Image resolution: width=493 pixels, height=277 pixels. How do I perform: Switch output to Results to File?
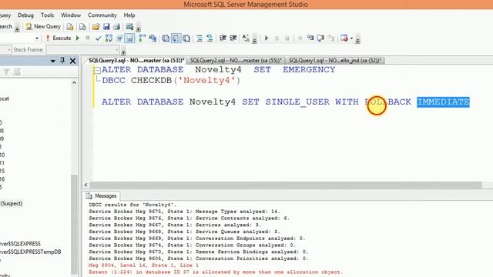click(x=186, y=38)
